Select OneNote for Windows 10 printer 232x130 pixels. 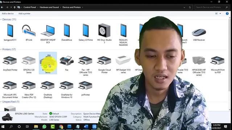click(67, 90)
